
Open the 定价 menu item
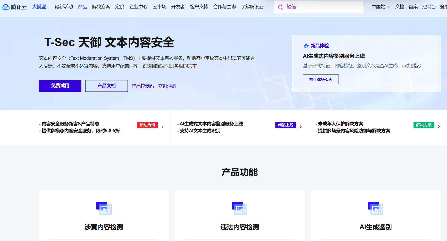tap(120, 7)
